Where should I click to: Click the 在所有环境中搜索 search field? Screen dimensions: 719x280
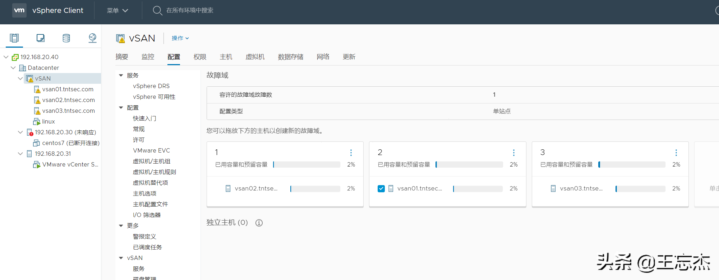pos(190,10)
